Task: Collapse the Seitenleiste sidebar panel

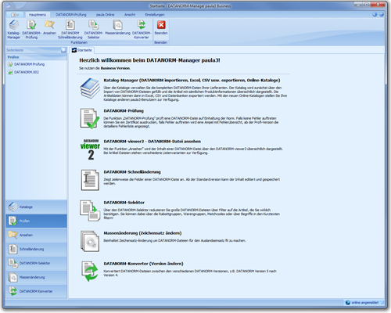Action: 63,50
